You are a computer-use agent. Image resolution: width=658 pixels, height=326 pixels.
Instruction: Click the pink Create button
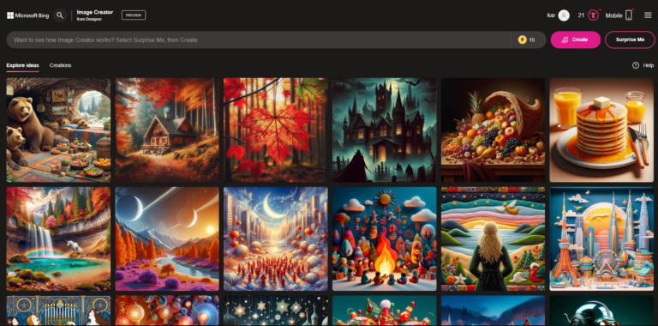tap(576, 39)
